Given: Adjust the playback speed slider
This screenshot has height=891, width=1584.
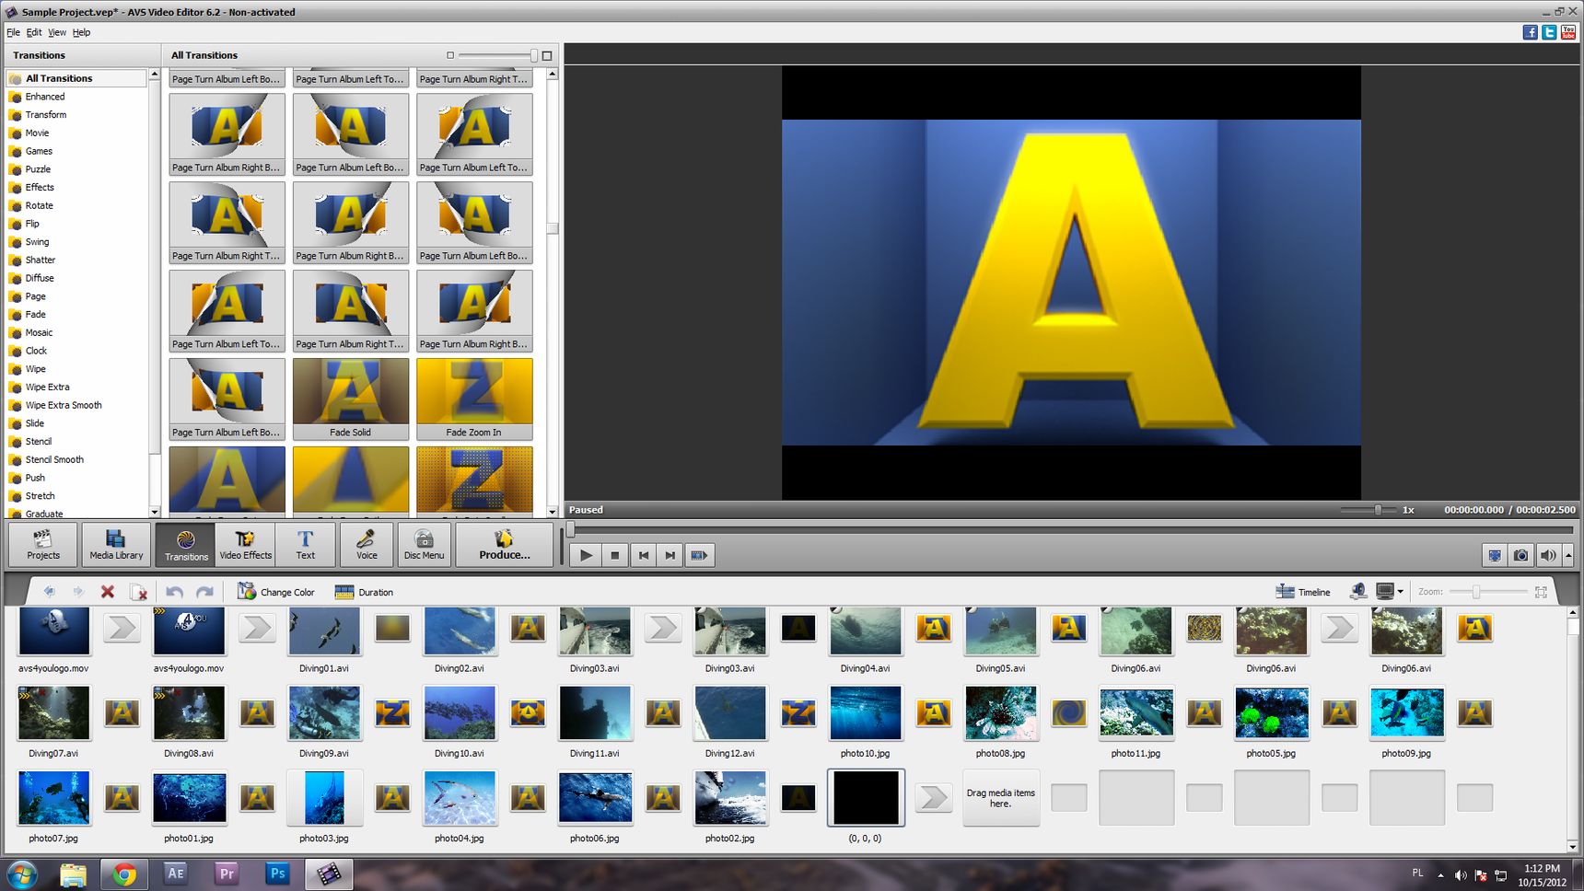Looking at the screenshot, I should coord(1378,509).
